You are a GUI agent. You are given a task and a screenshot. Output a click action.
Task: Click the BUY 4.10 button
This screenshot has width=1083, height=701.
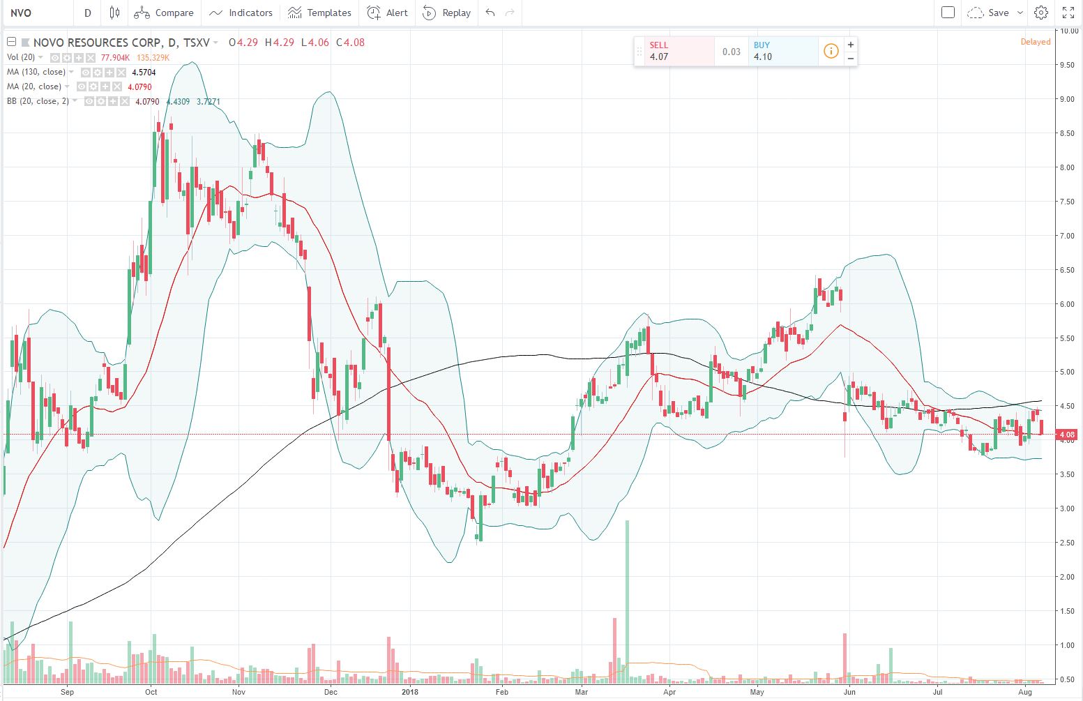tap(782, 51)
